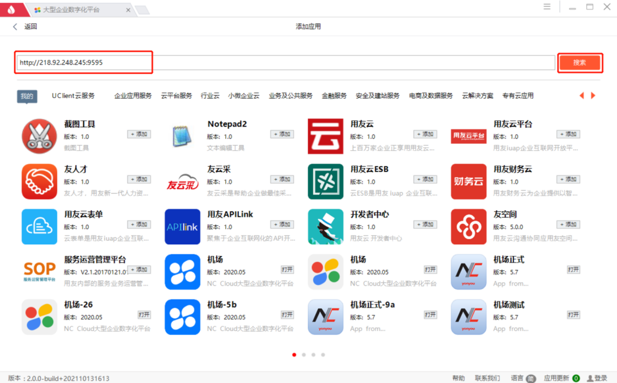
Task: Open the 金融服务 category
Action: coord(334,96)
